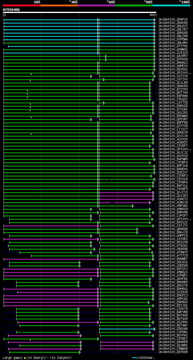This screenshot has height=360, width=193.
Task: Select the UniRef100_C5XXX9 label
Action: click(173, 179)
